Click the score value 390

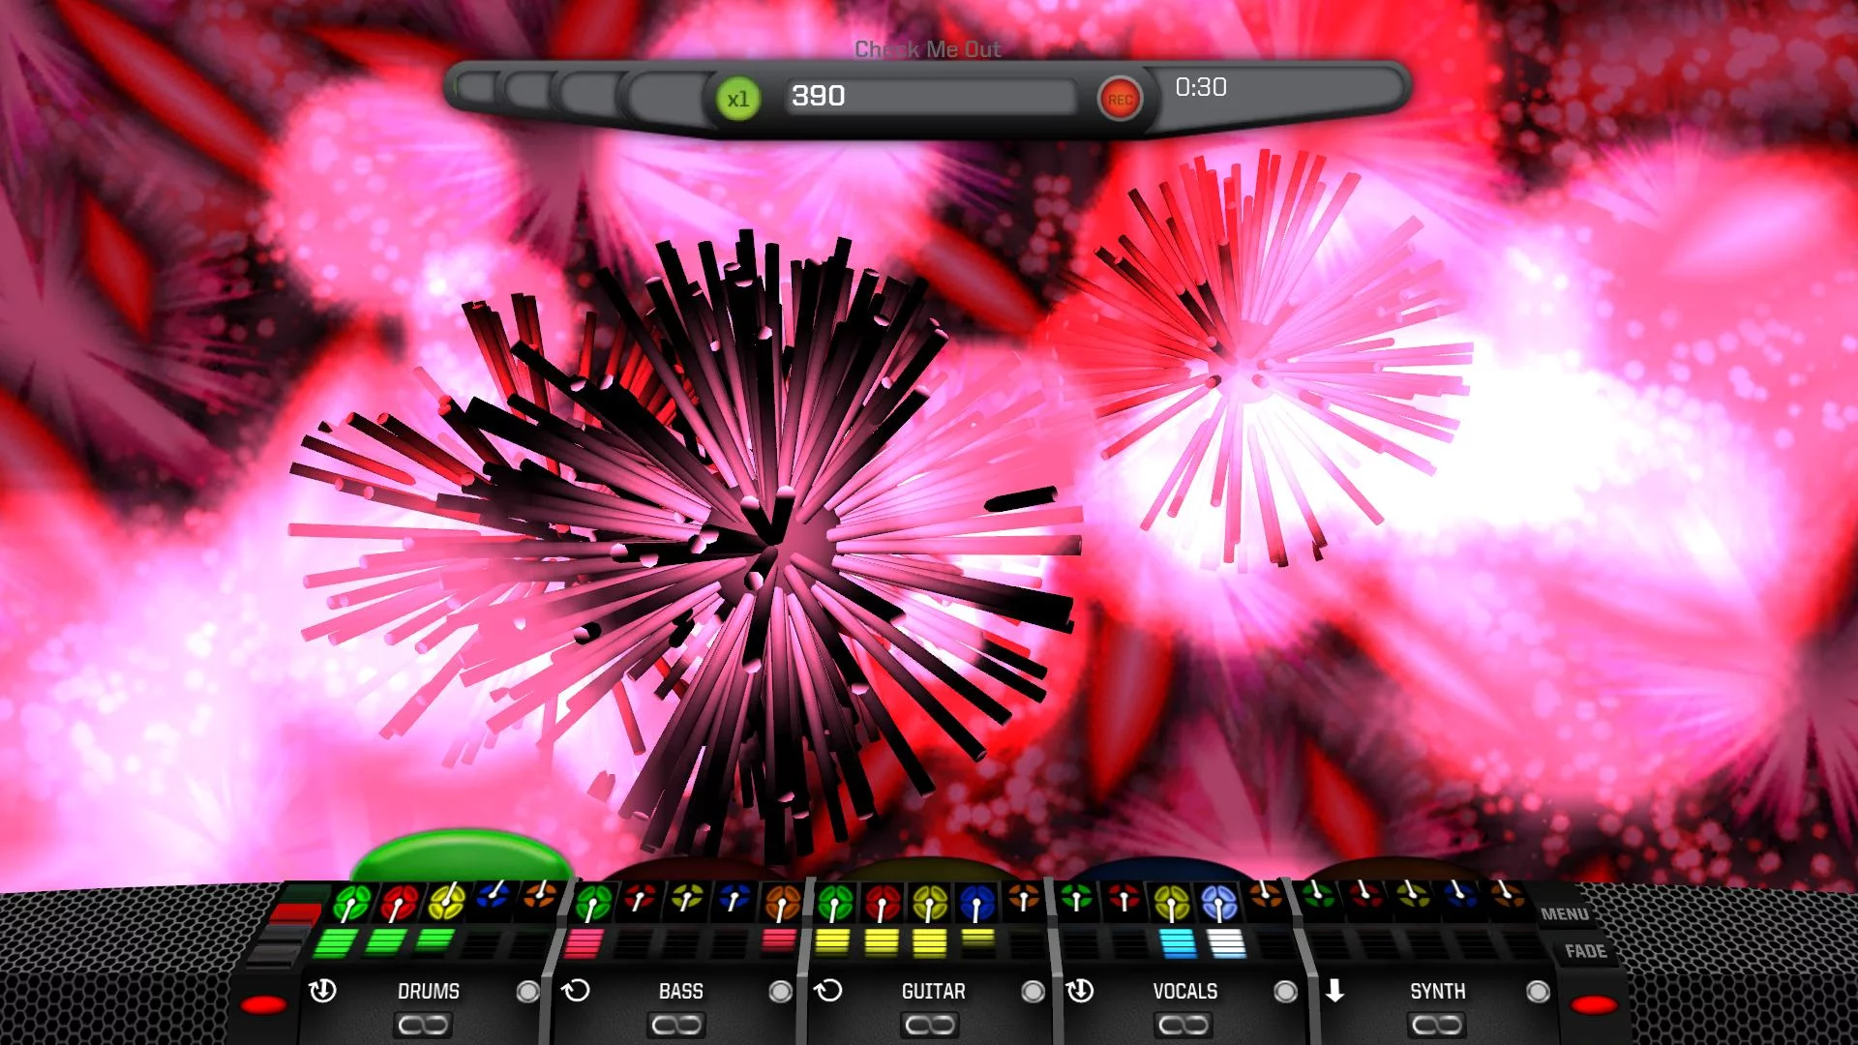(x=819, y=96)
